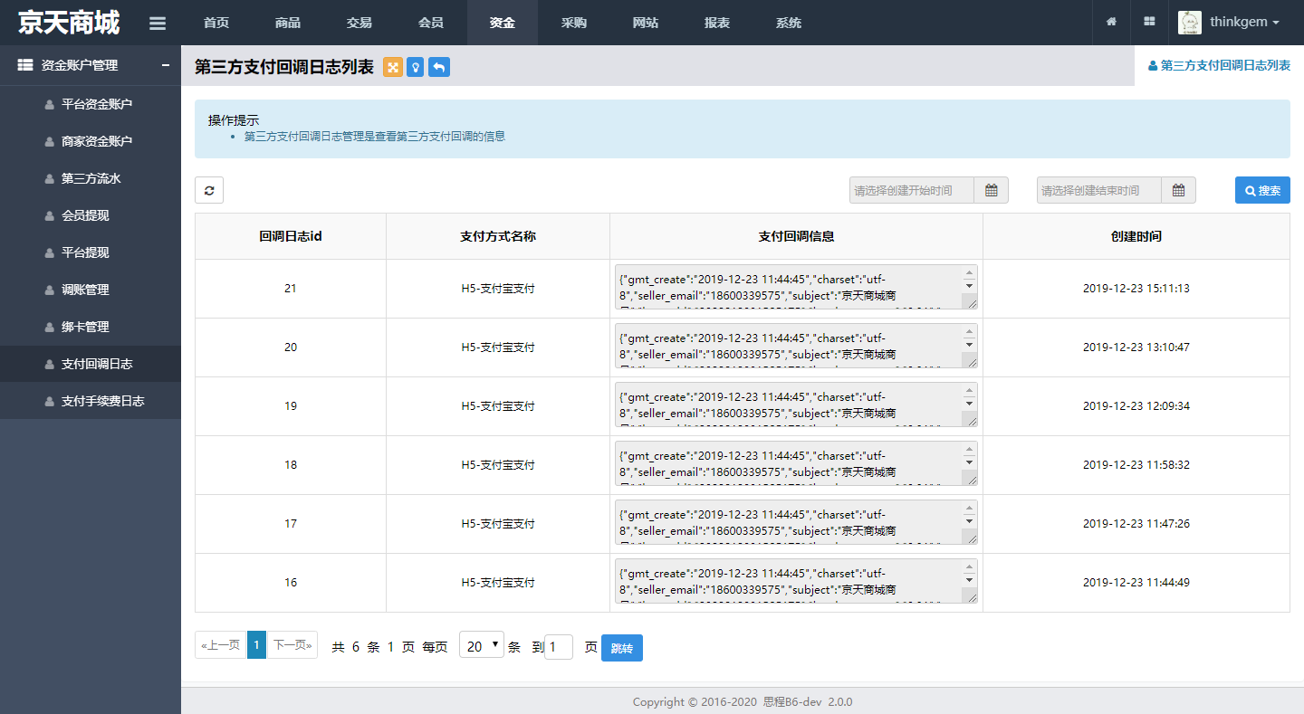Open the 首页 top menu
The width and height of the screenshot is (1304, 714).
click(x=216, y=23)
